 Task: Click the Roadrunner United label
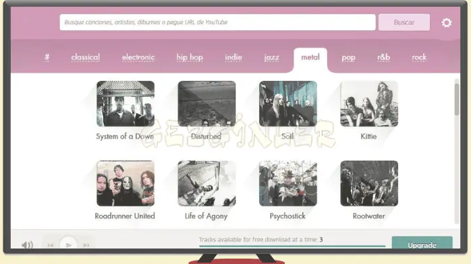[x=125, y=216]
